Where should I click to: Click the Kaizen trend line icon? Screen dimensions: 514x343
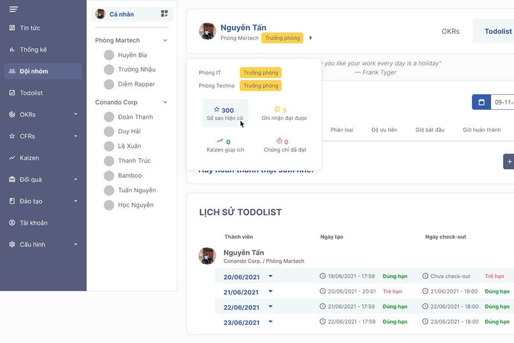tap(12, 158)
